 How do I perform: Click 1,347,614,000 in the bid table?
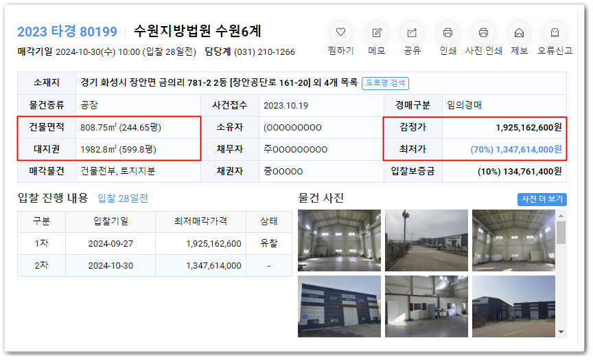[x=213, y=266]
